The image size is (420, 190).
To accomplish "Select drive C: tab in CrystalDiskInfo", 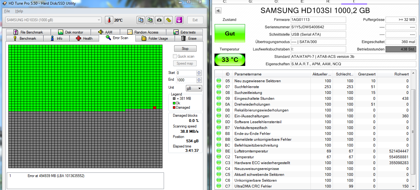I will tap(225, 2).
